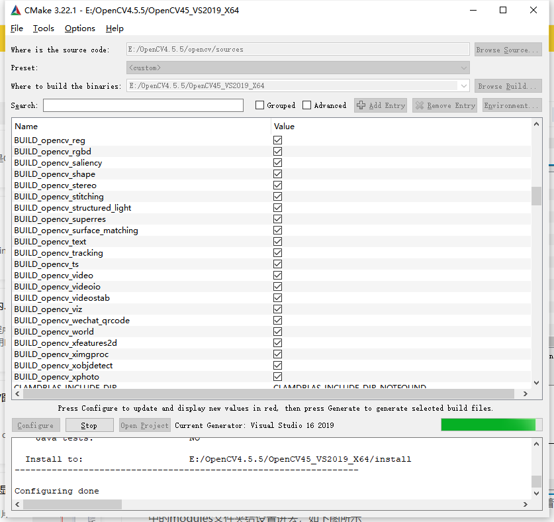Toggle BUILD_opencv_stitching checkbox
This screenshot has height=522, width=554.
pyautogui.click(x=278, y=196)
